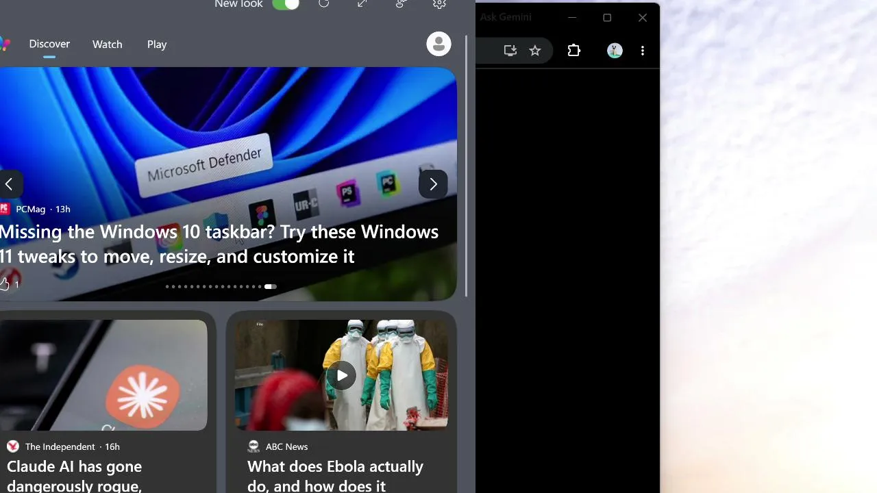Go to the previous carousel story

click(x=10, y=184)
